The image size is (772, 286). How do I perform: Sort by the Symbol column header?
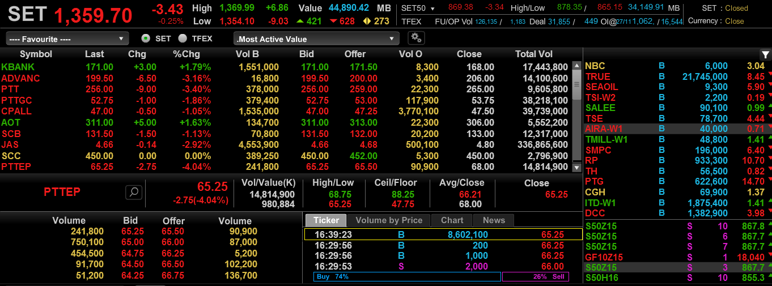pos(36,54)
